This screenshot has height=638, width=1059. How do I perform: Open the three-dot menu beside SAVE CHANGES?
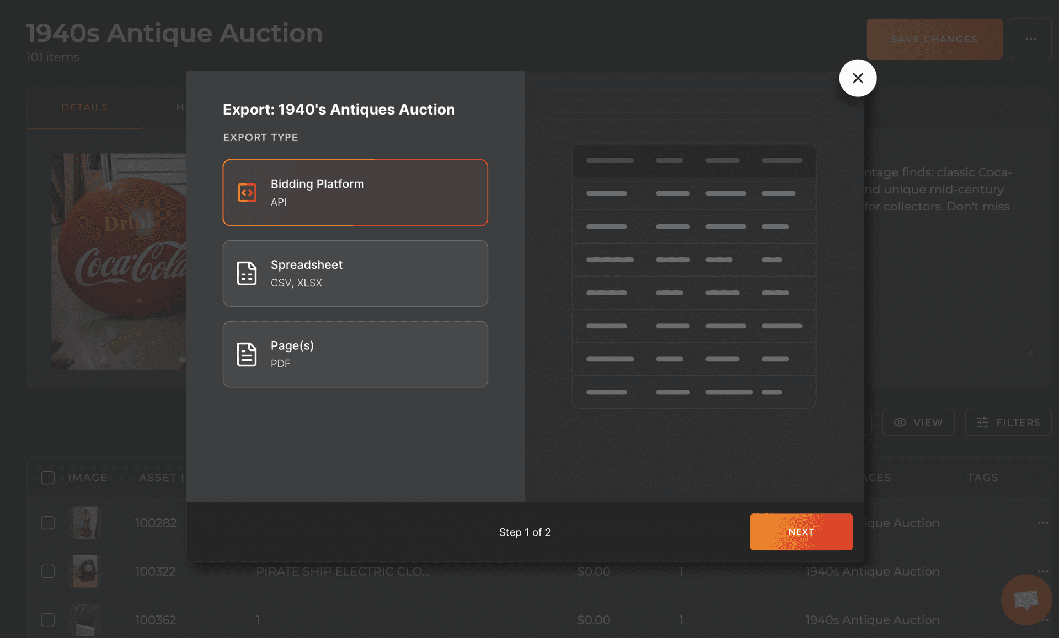tap(1031, 39)
